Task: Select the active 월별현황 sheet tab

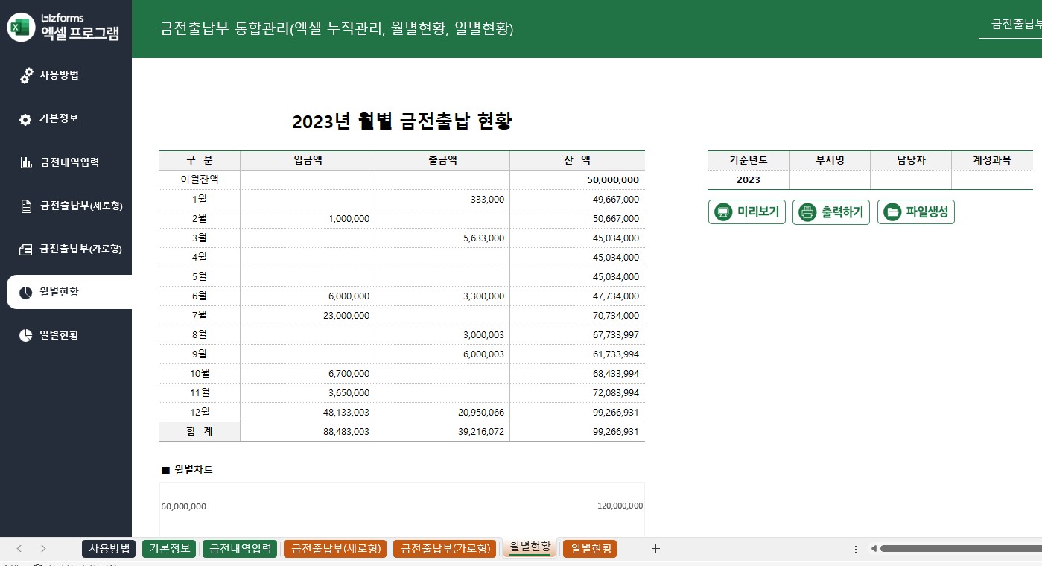Action: tap(530, 548)
